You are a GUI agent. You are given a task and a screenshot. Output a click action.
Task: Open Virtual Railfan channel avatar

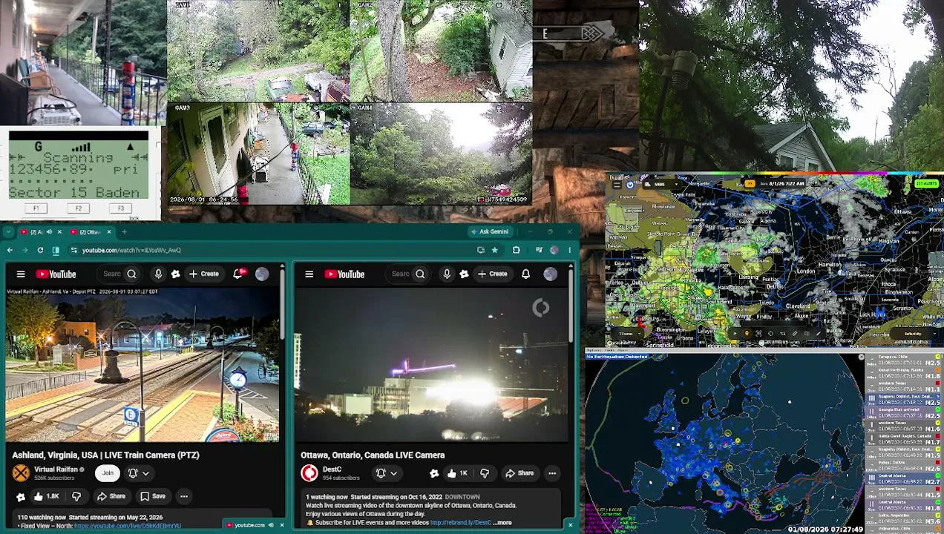point(21,472)
